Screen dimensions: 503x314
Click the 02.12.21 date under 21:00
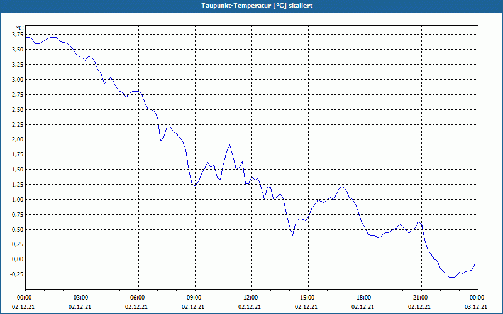[419, 306]
